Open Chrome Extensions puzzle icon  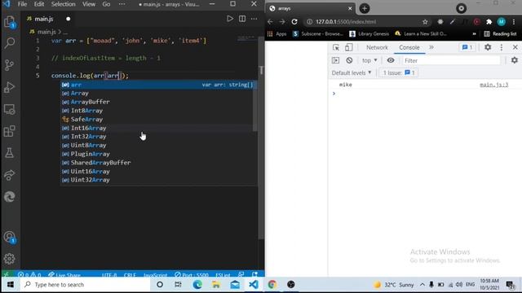tap(489, 22)
